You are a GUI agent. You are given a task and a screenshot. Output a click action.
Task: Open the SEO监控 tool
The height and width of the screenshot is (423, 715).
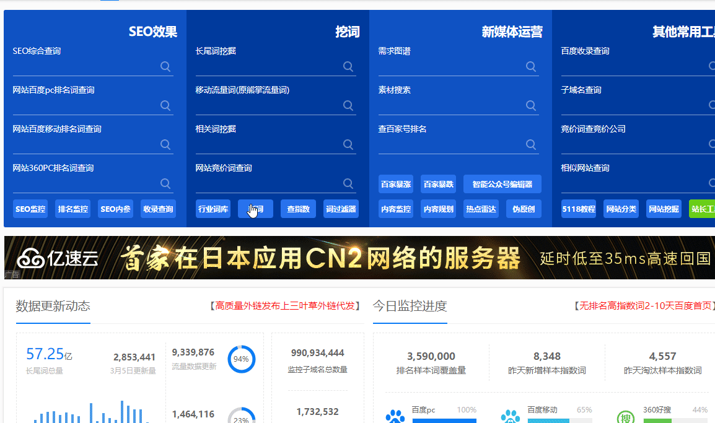point(30,209)
